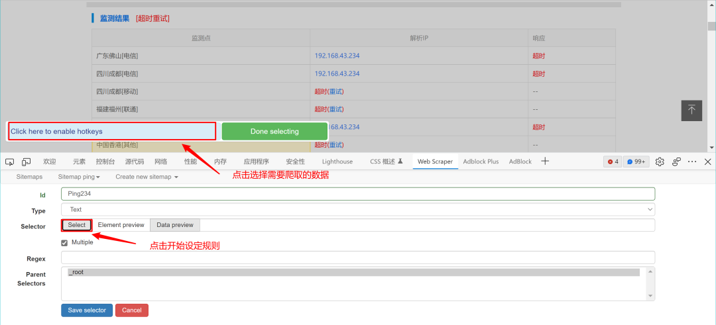
Task: Switch to the 安全性 tab
Action: pos(296,162)
